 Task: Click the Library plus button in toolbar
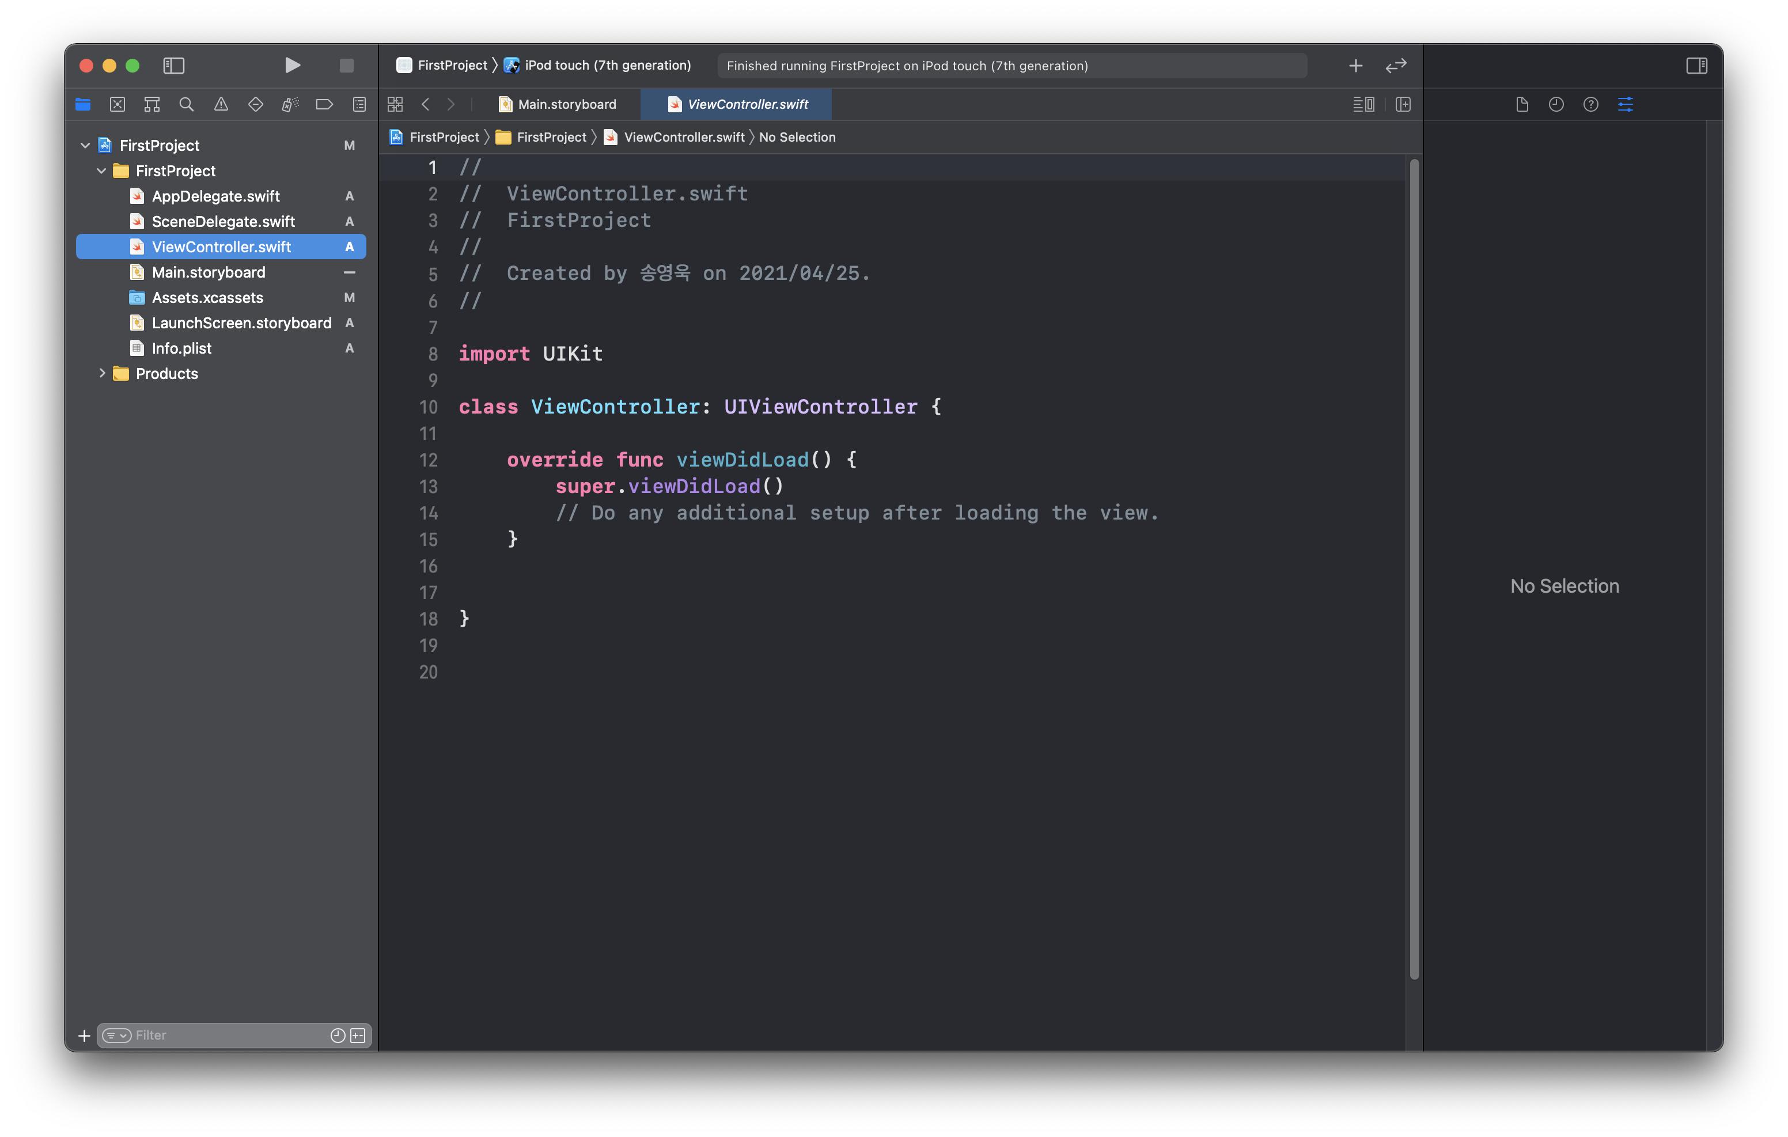tap(1356, 65)
